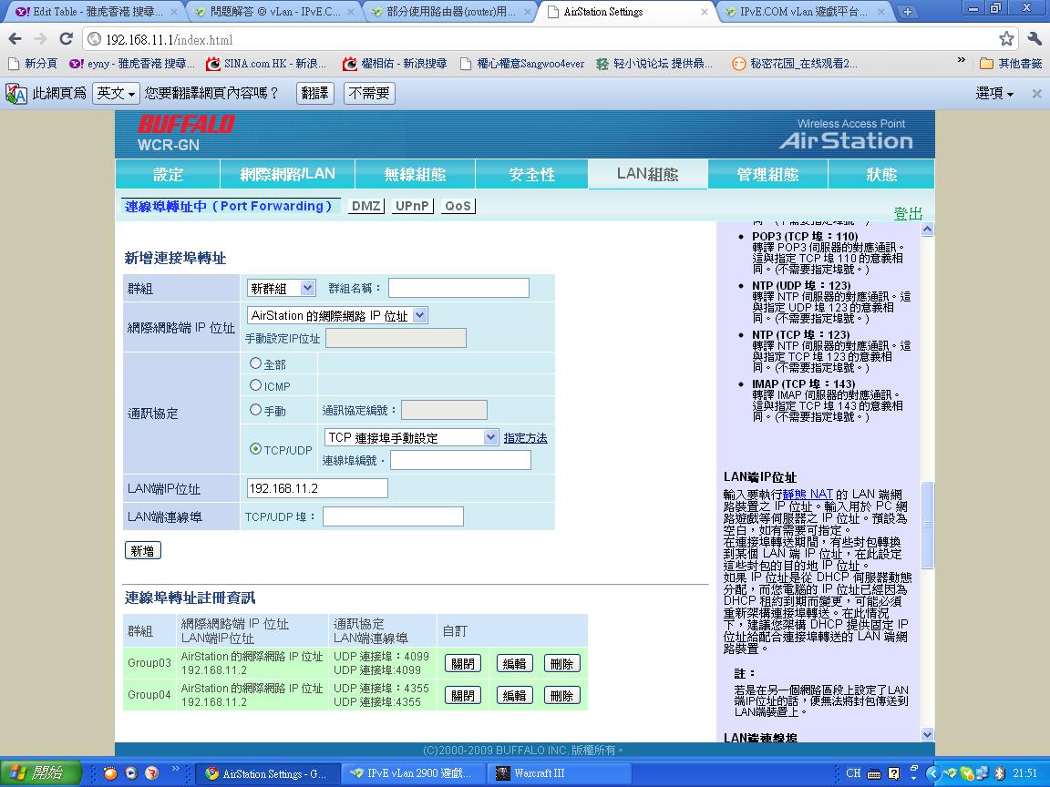Select the 全部 protocol radio button
Viewport: 1050px width, 787px height.
point(255,363)
